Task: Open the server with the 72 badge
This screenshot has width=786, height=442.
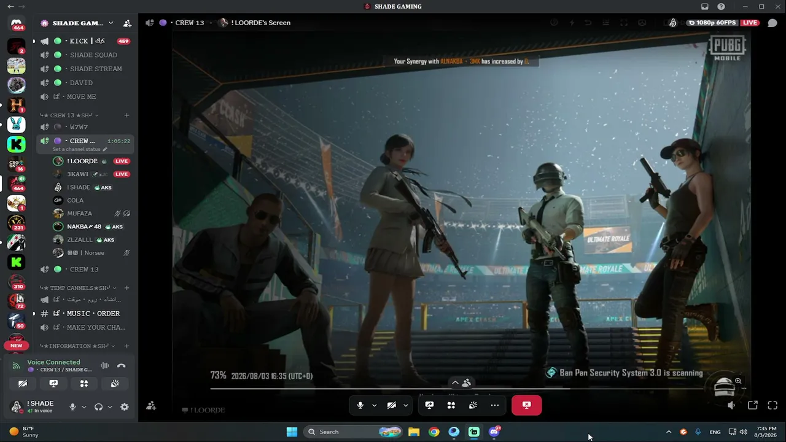Action: (x=17, y=301)
